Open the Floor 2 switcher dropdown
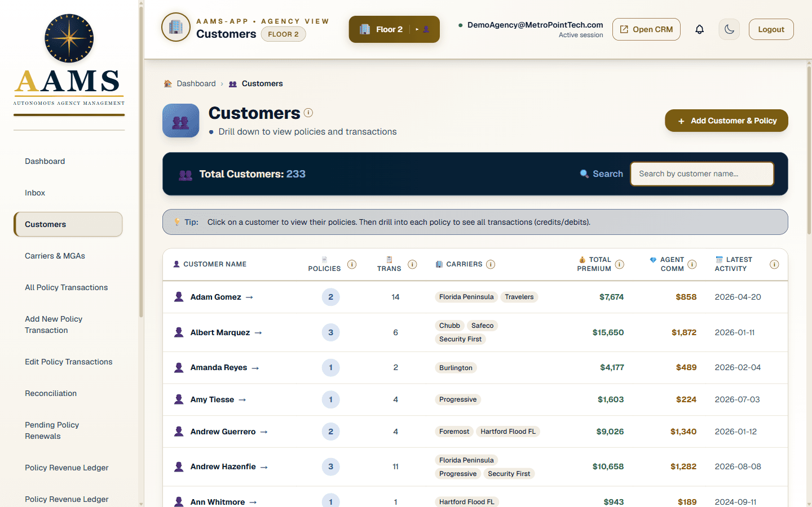The image size is (812, 507). [x=394, y=29]
